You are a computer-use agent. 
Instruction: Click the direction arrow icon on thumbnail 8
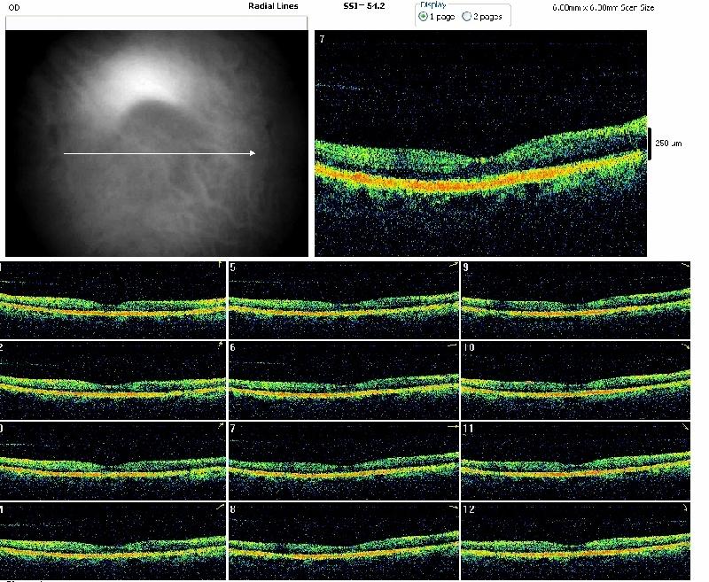[453, 508]
